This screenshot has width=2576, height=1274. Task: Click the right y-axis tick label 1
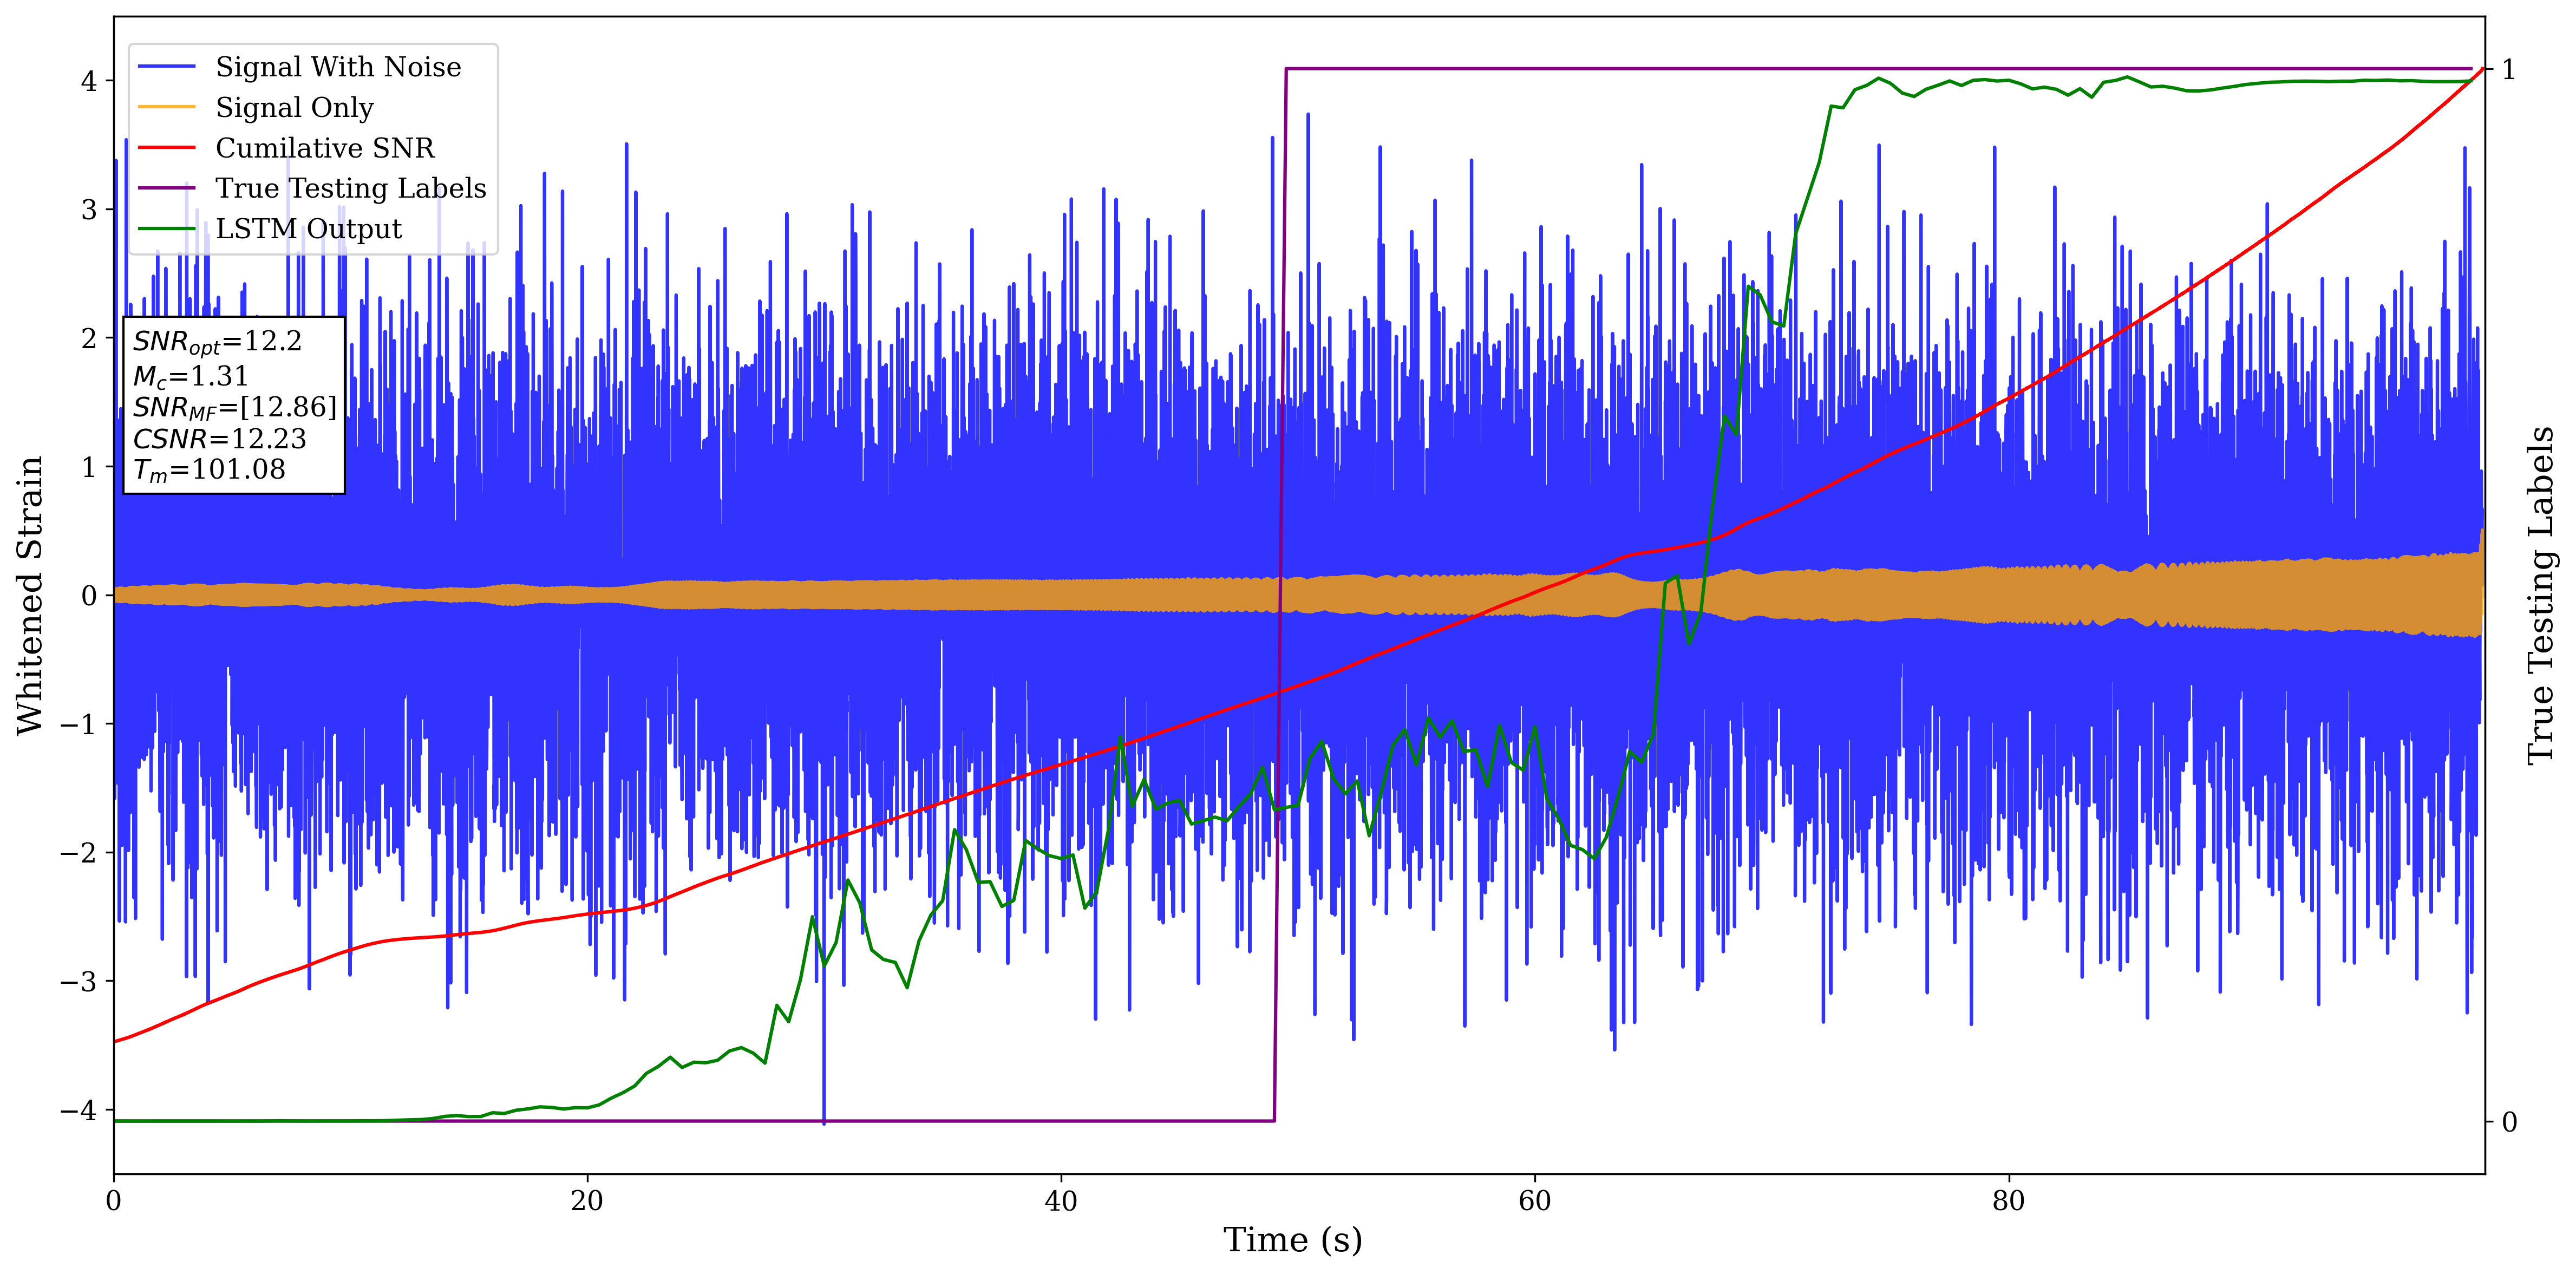tap(2508, 69)
